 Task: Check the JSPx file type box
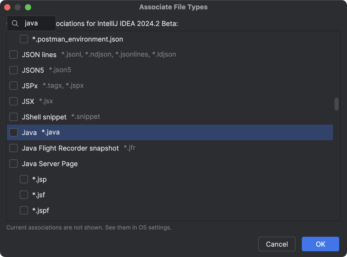click(x=13, y=86)
